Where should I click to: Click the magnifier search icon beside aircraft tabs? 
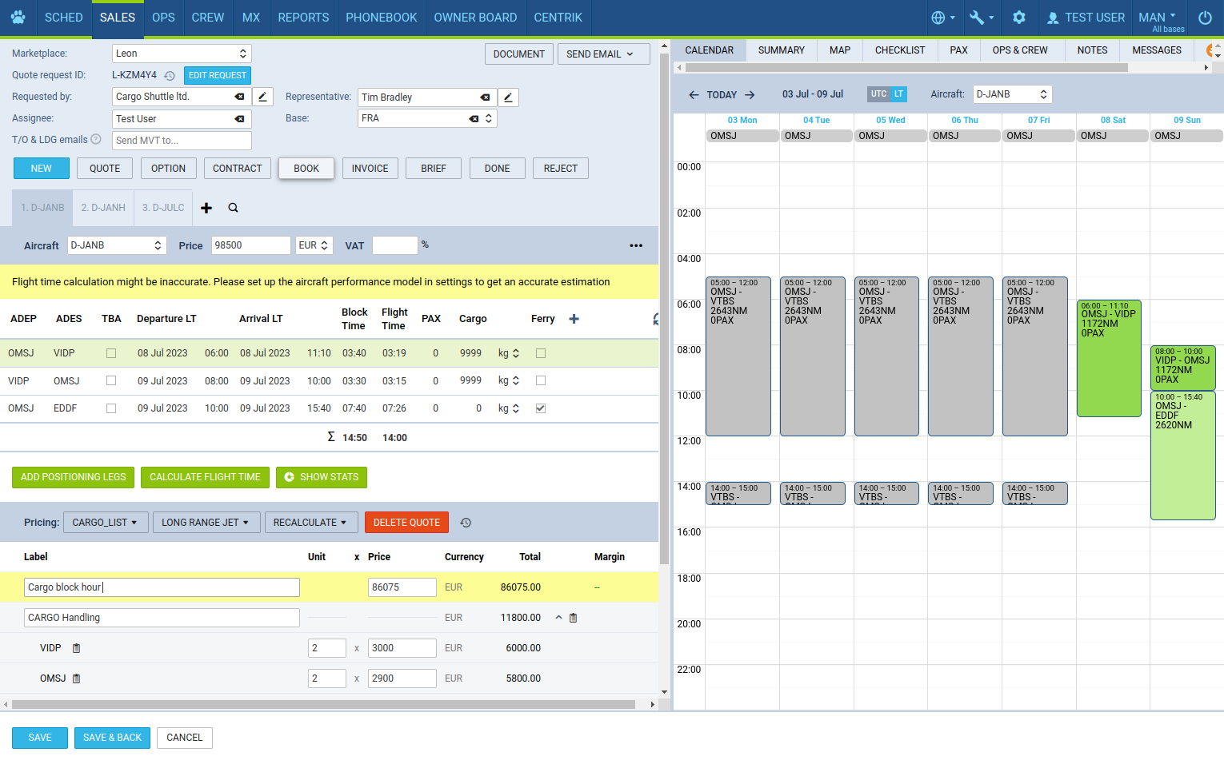pyautogui.click(x=233, y=208)
